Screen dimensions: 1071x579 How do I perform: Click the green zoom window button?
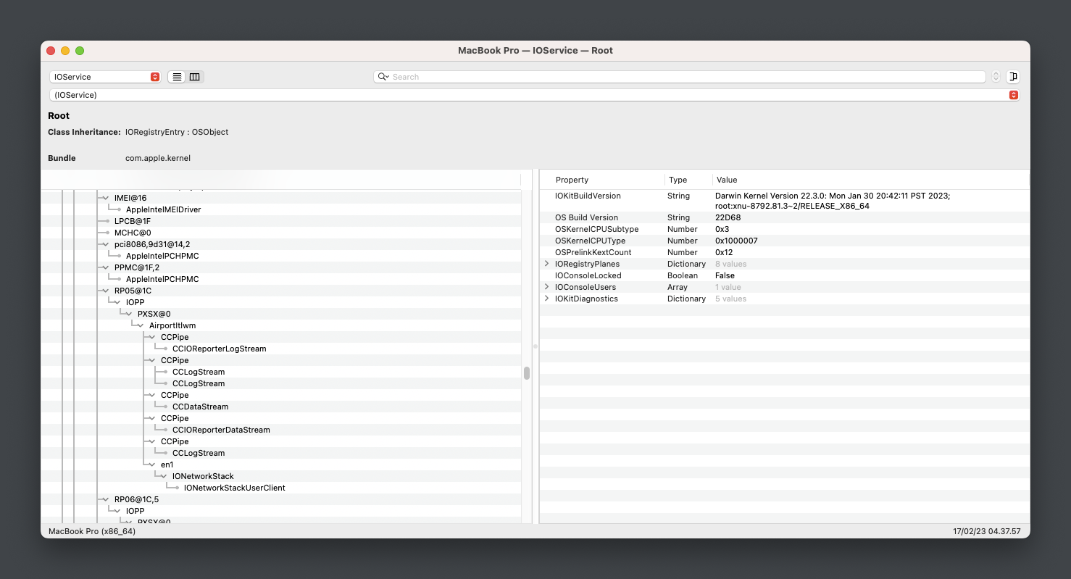click(x=80, y=51)
